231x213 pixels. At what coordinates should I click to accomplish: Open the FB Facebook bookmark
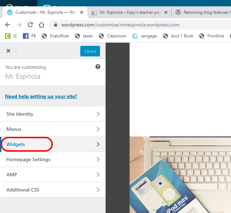pyautogui.click(x=30, y=36)
